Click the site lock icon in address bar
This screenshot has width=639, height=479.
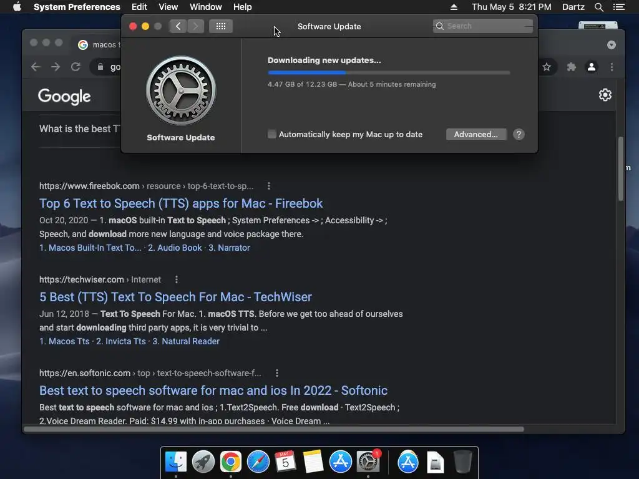click(x=100, y=67)
